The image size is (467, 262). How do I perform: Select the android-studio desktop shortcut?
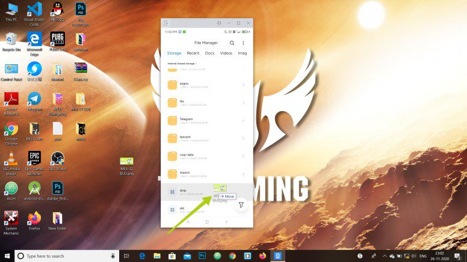[34, 191]
